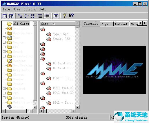Click the tab strip right scroll arrow

point(145,23)
